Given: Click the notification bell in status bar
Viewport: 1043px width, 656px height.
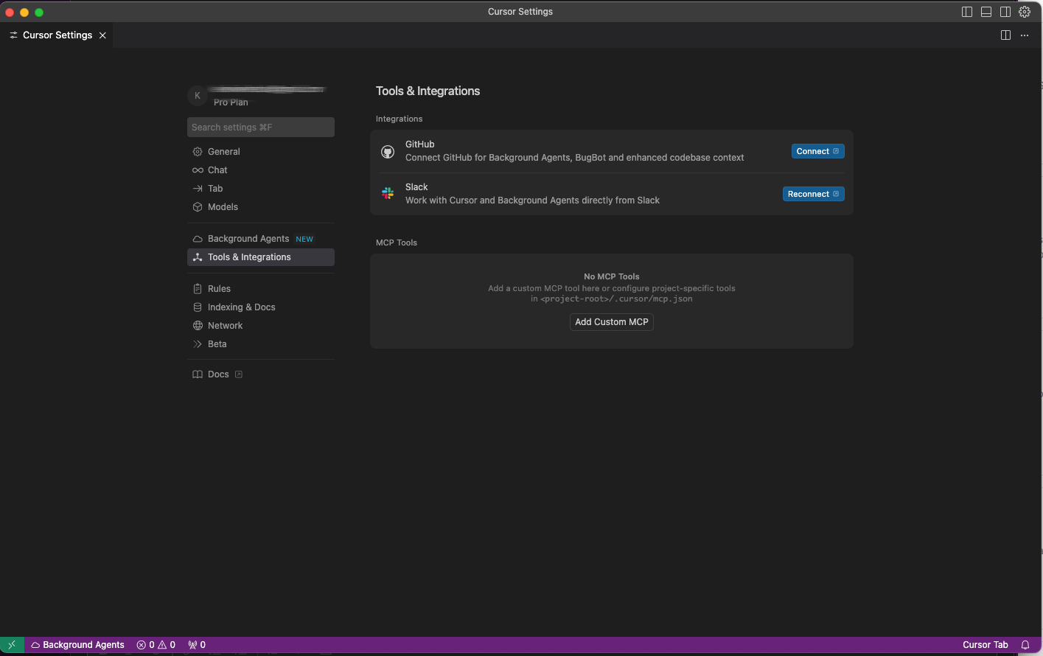Looking at the screenshot, I should click(x=1025, y=644).
